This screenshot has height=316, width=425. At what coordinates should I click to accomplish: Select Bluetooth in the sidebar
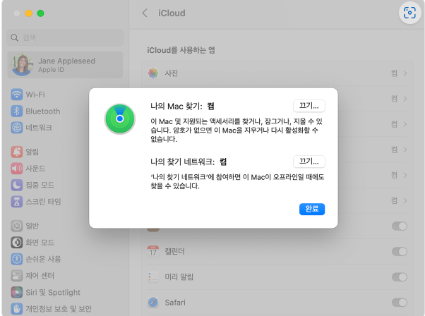(43, 111)
